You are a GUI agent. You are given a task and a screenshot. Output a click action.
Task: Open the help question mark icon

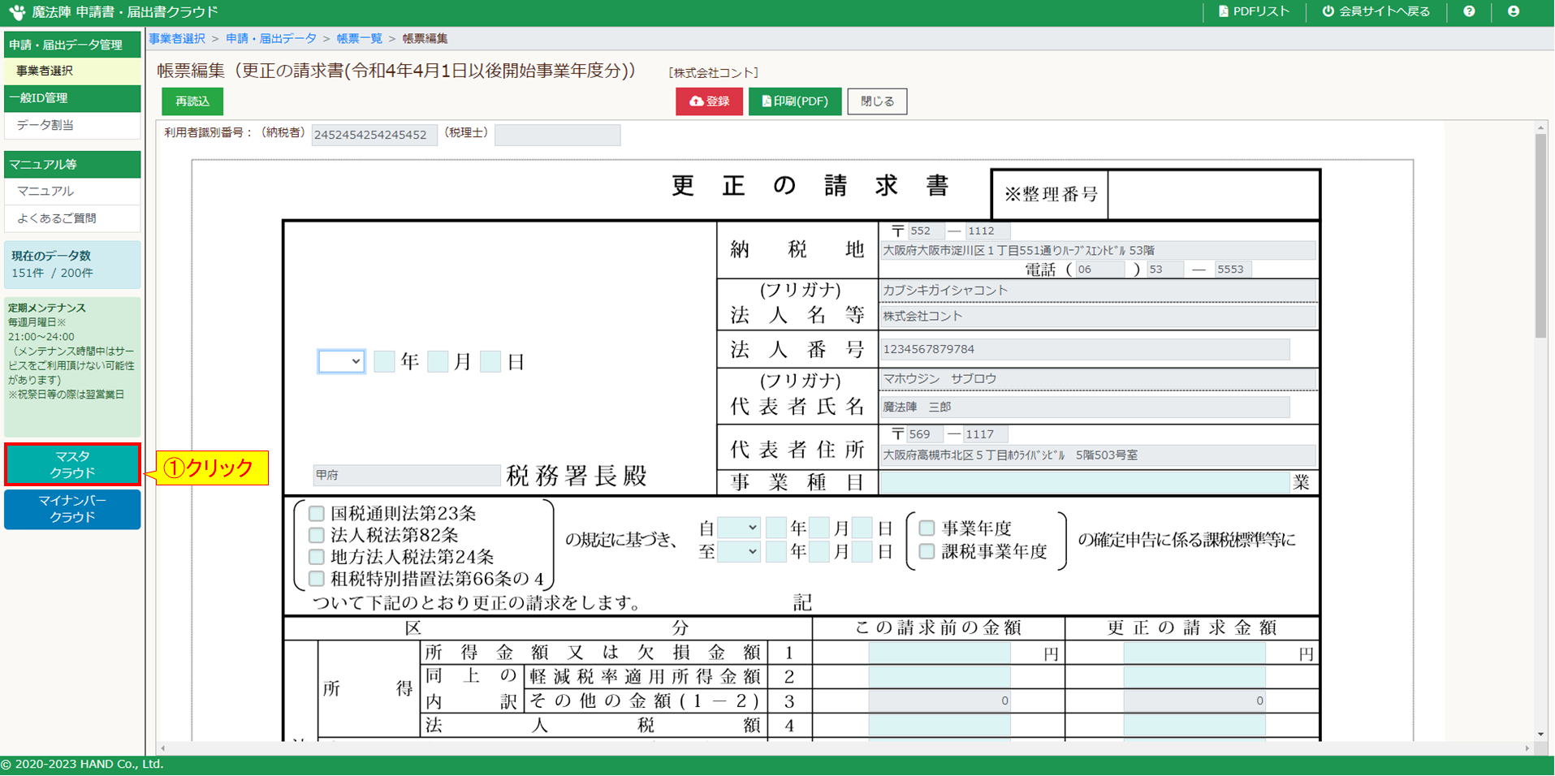tap(1469, 11)
